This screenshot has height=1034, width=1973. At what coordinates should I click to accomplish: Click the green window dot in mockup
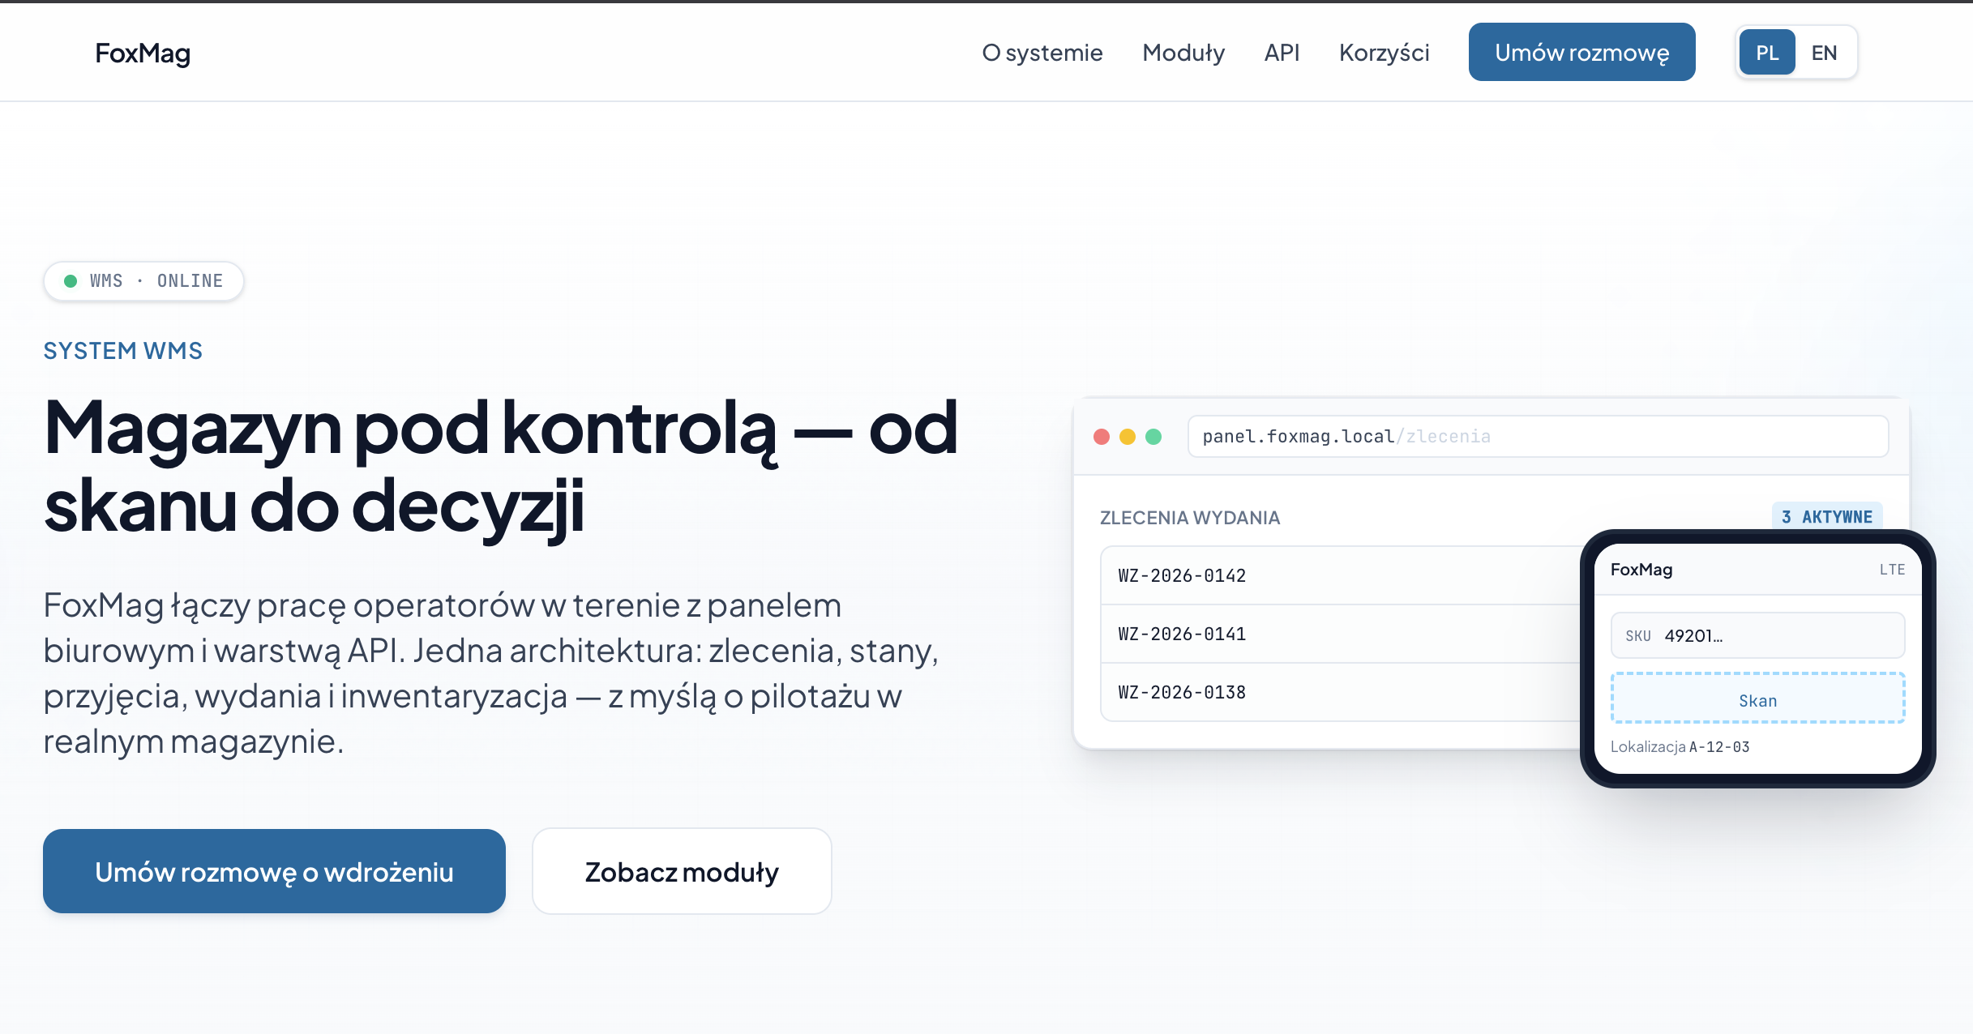(1153, 437)
